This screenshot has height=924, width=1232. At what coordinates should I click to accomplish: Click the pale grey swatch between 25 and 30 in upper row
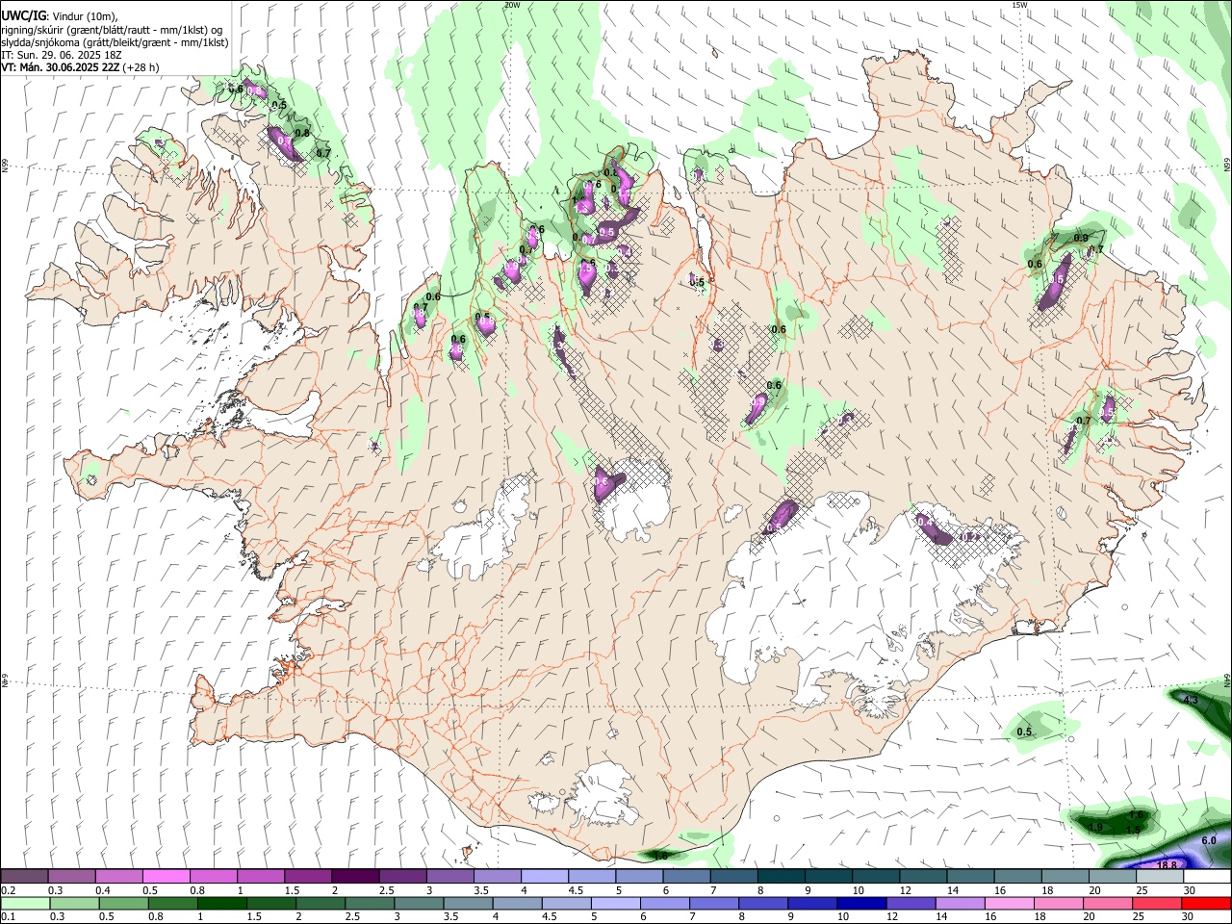point(1160,877)
